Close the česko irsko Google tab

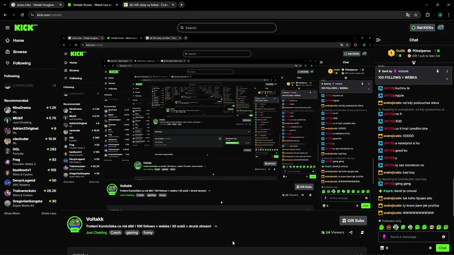[60, 5]
